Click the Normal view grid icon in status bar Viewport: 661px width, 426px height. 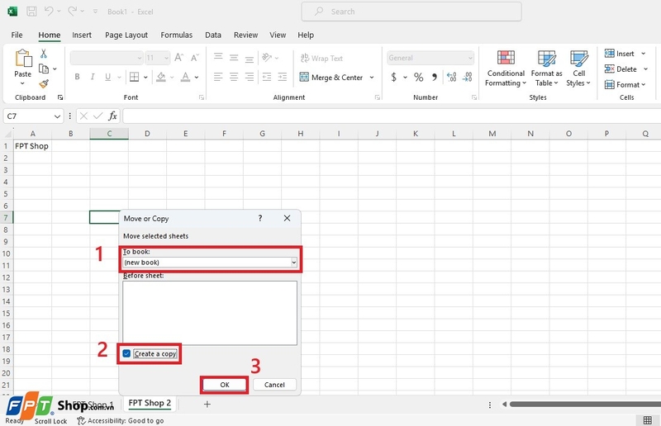pyautogui.click(x=648, y=420)
